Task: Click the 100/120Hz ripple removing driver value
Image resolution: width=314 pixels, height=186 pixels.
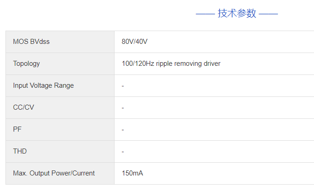Action: (171, 64)
